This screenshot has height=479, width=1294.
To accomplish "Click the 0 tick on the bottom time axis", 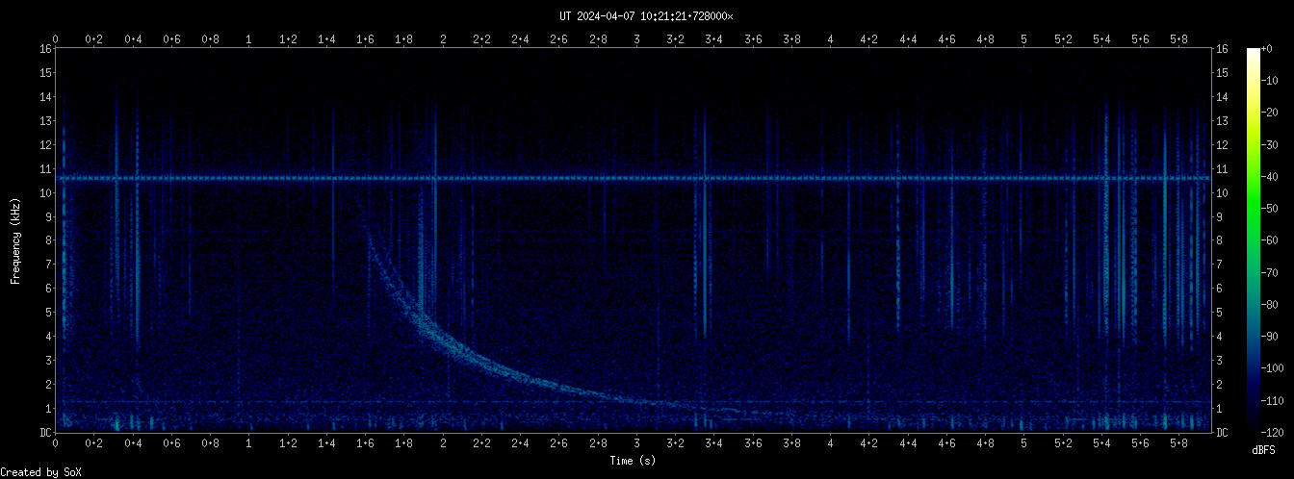I will tap(56, 444).
